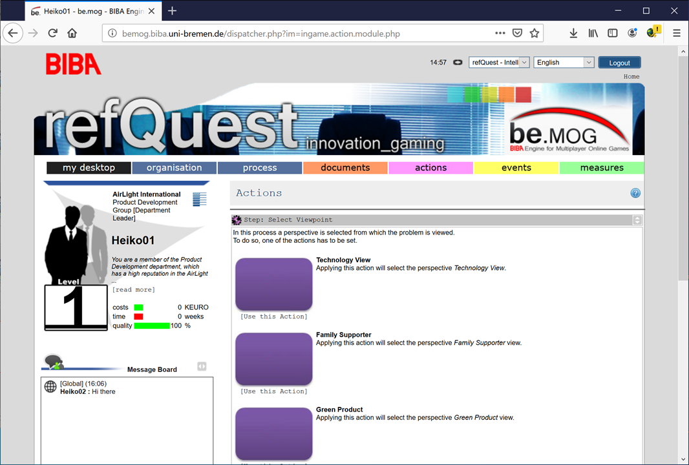Open the downloads panel
This screenshot has height=465, width=689.
(x=573, y=33)
